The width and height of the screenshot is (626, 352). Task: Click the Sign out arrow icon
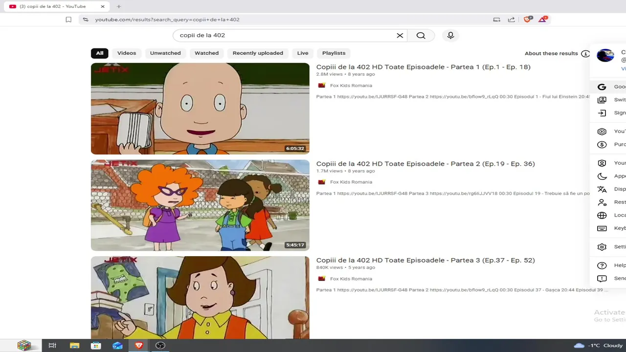602,113
